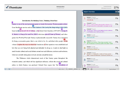
Task: Click the document title 'Introduction' in header
Action: point(60,7)
